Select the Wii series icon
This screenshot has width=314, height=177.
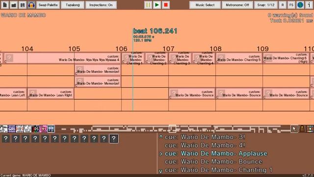27,129
